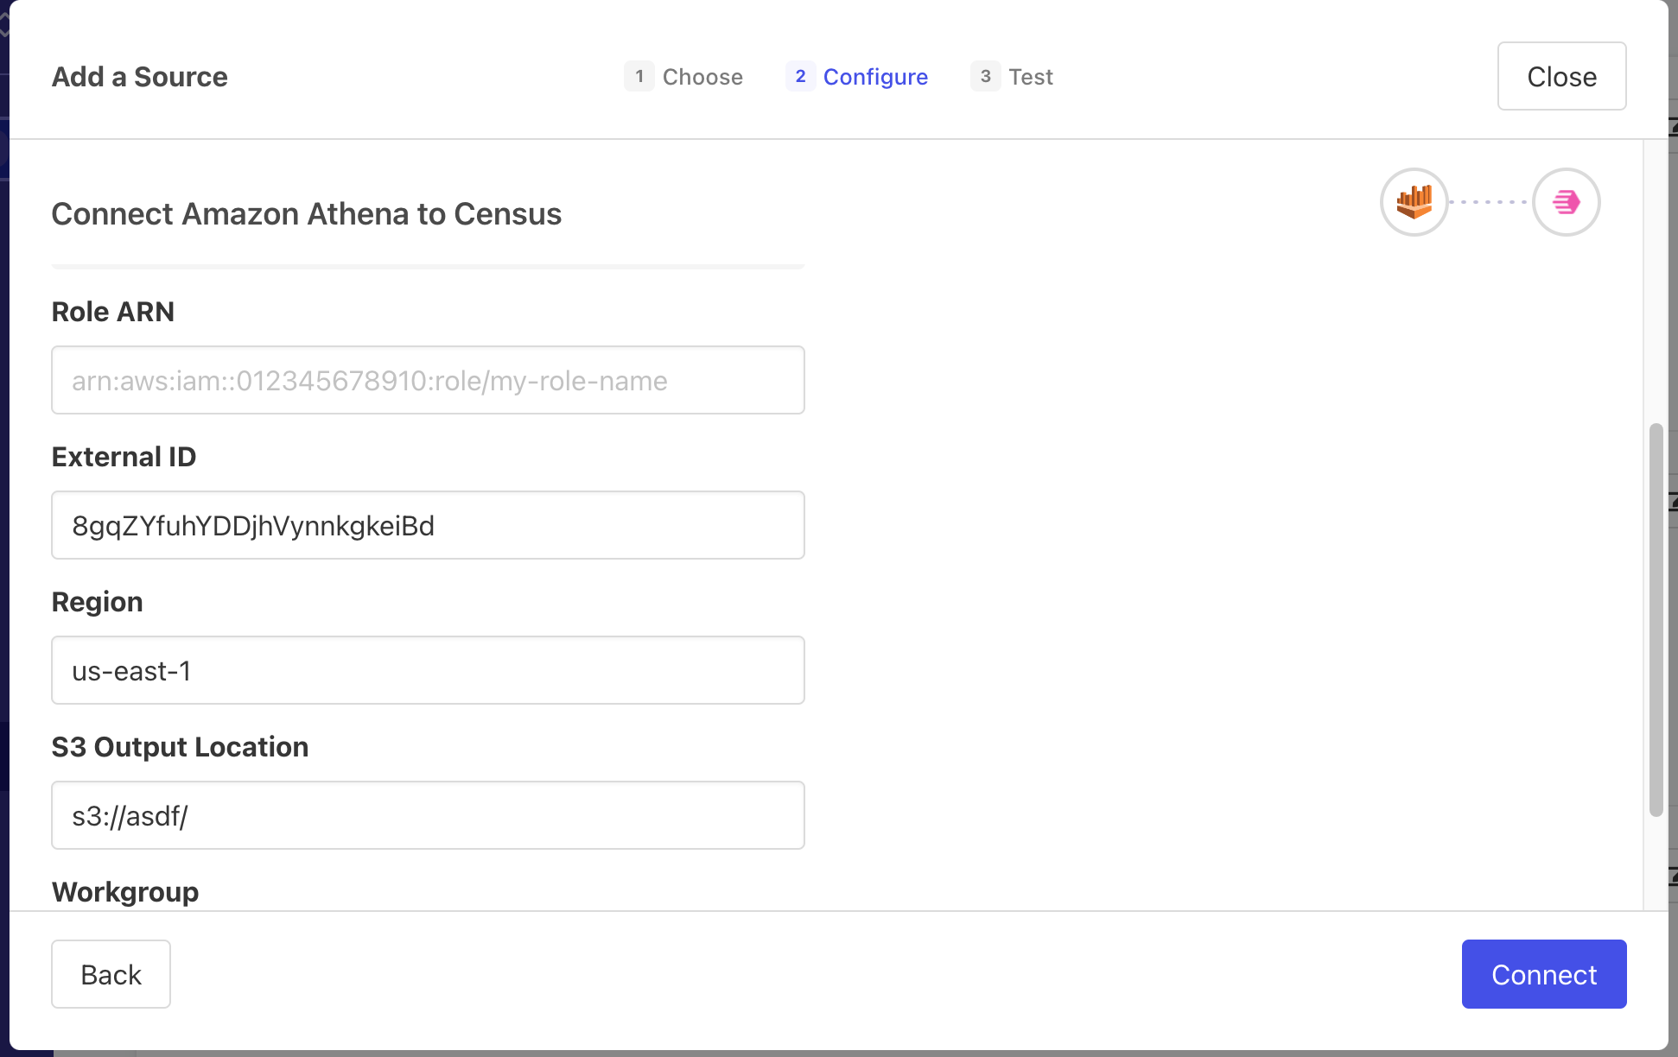
Task: Jump to the Test step label
Action: (x=1030, y=77)
